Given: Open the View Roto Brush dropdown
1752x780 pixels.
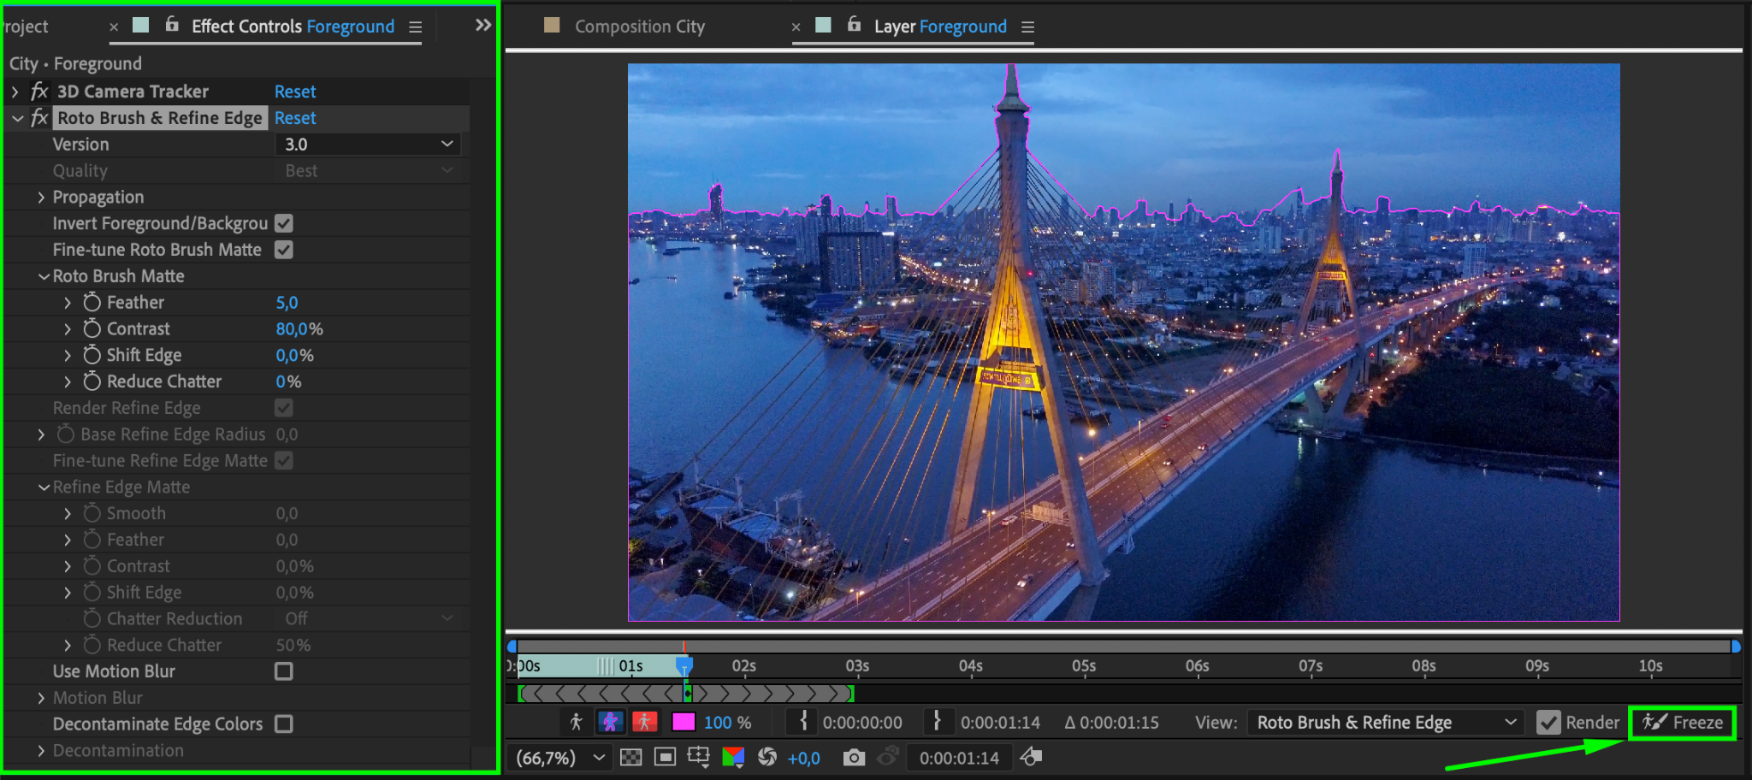Looking at the screenshot, I should coord(1385,723).
